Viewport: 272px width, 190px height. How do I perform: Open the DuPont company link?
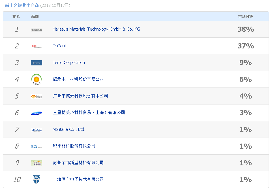coord(59,46)
